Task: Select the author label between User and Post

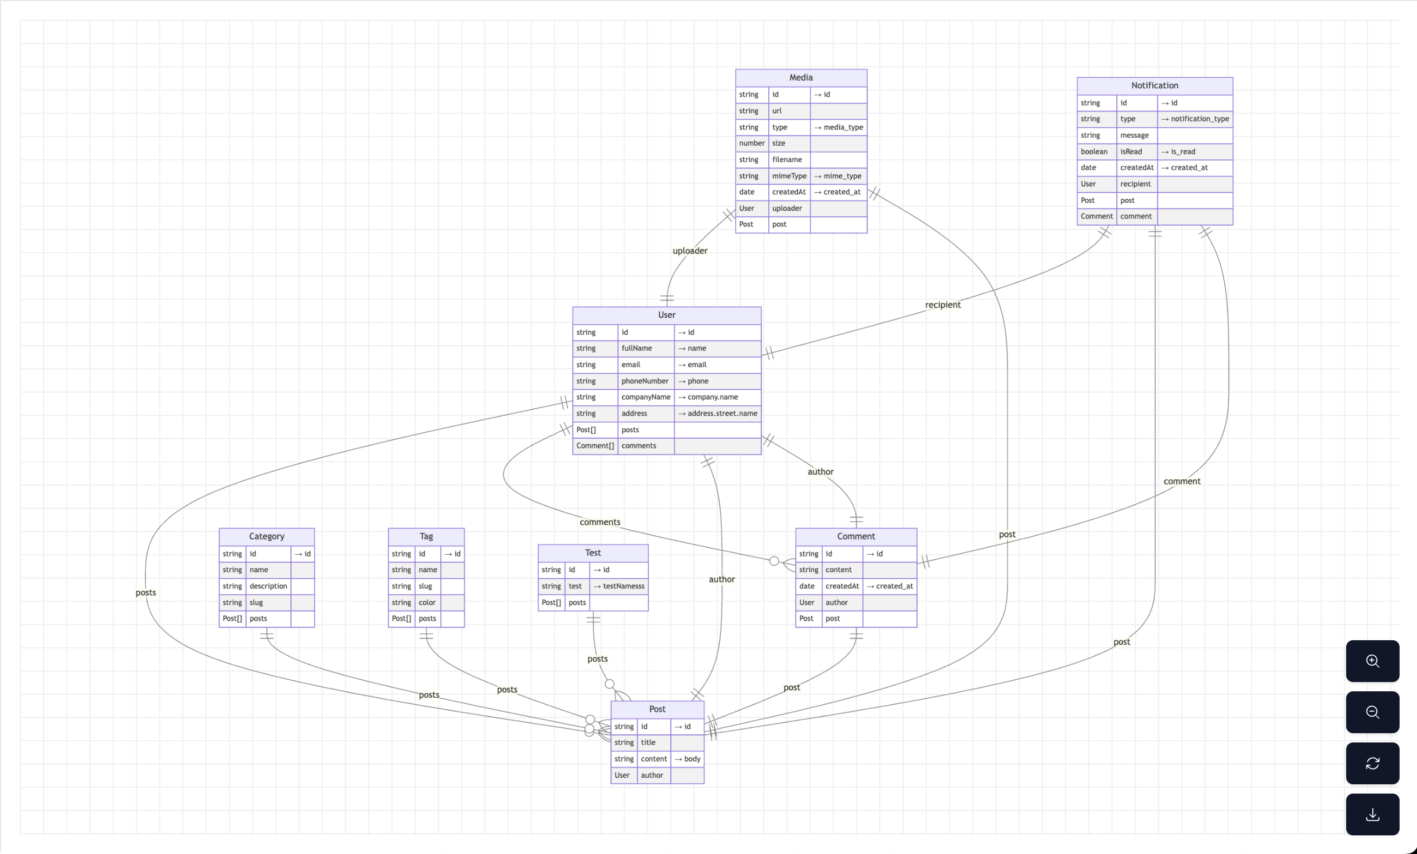Action: (721, 579)
